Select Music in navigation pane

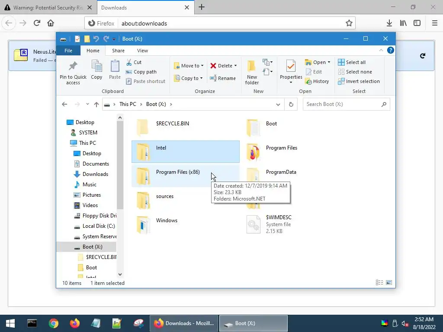pos(89,185)
